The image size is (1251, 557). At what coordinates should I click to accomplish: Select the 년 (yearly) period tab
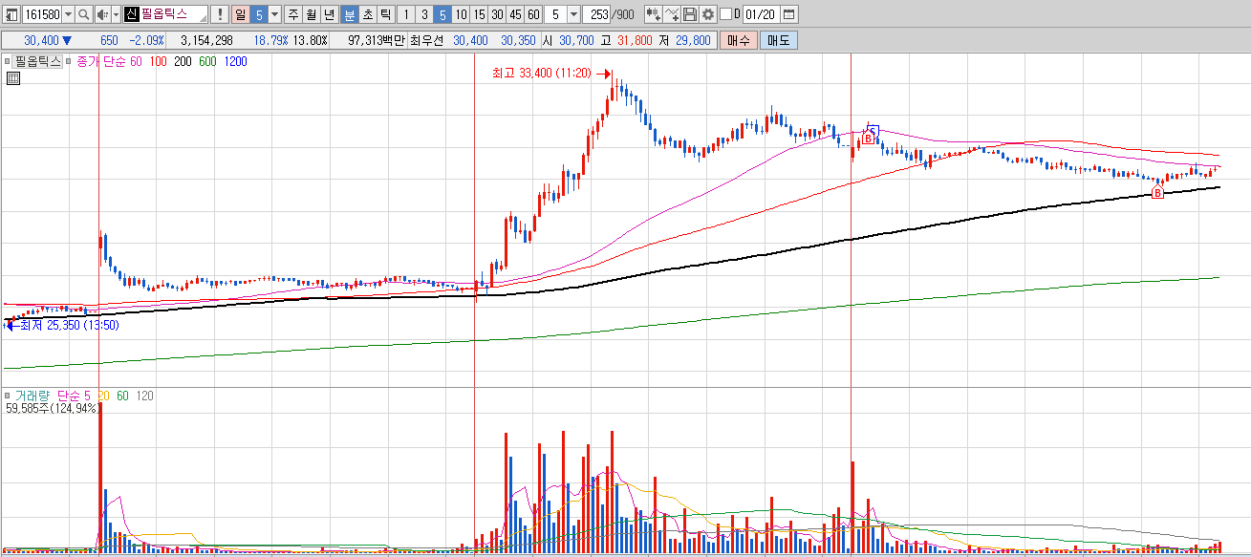pos(330,14)
